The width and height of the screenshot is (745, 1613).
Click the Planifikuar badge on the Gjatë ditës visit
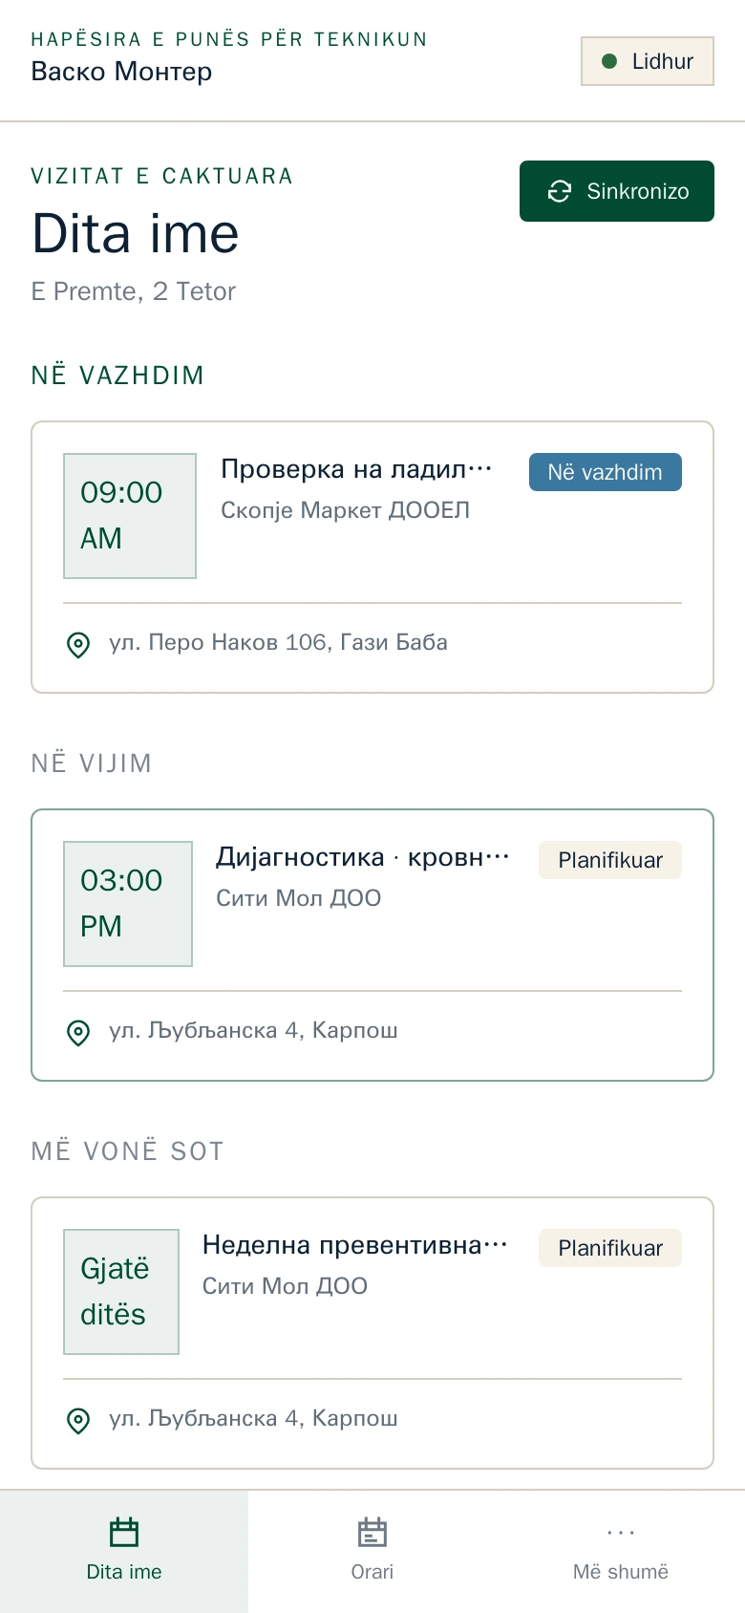(x=610, y=1248)
